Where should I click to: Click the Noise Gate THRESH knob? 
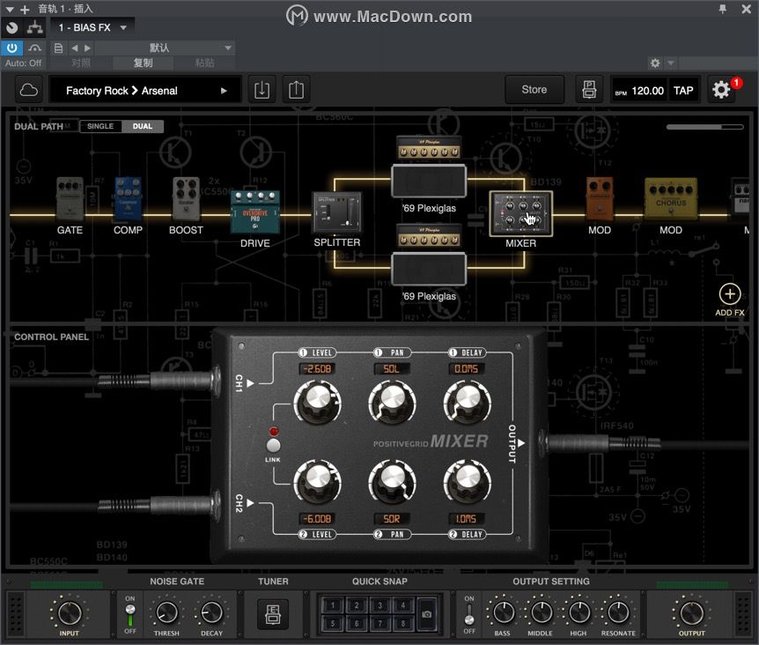[x=166, y=613]
